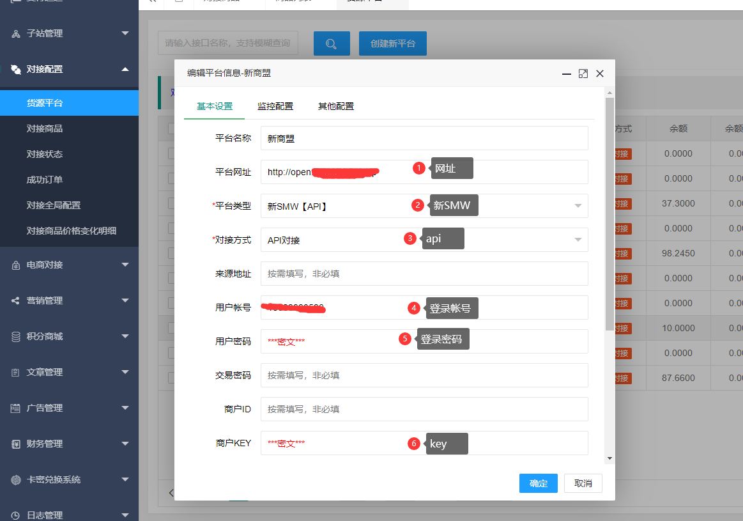The width and height of the screenshot is (743, 521).
Task: Click the 商户KEY input field
Action: click(x=424, y=443)
